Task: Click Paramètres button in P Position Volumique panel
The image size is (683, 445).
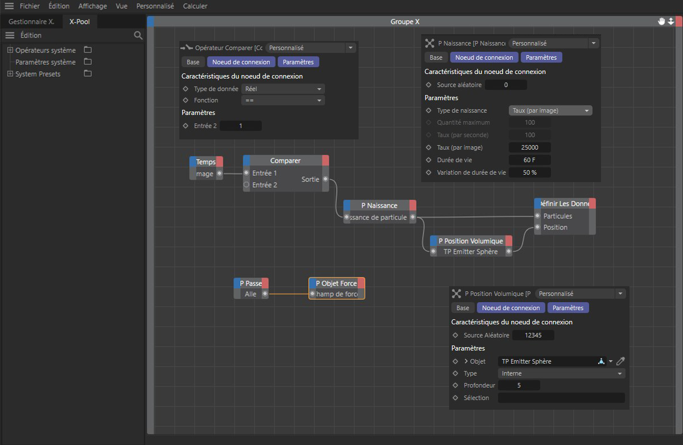Action: (568, 308)
